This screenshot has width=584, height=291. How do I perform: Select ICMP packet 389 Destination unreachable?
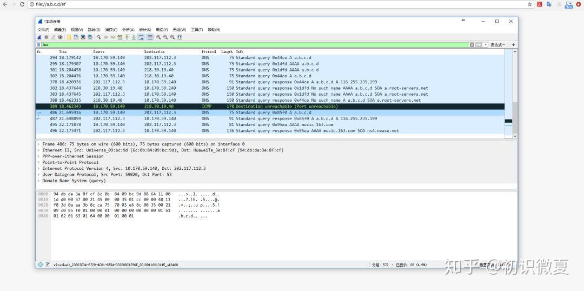270,106
